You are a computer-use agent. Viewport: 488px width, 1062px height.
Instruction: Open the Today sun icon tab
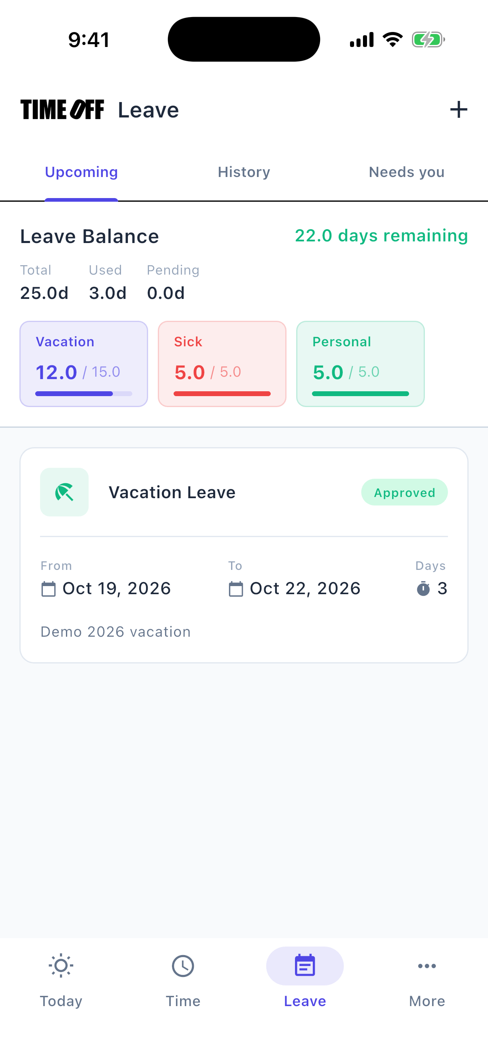61,966
